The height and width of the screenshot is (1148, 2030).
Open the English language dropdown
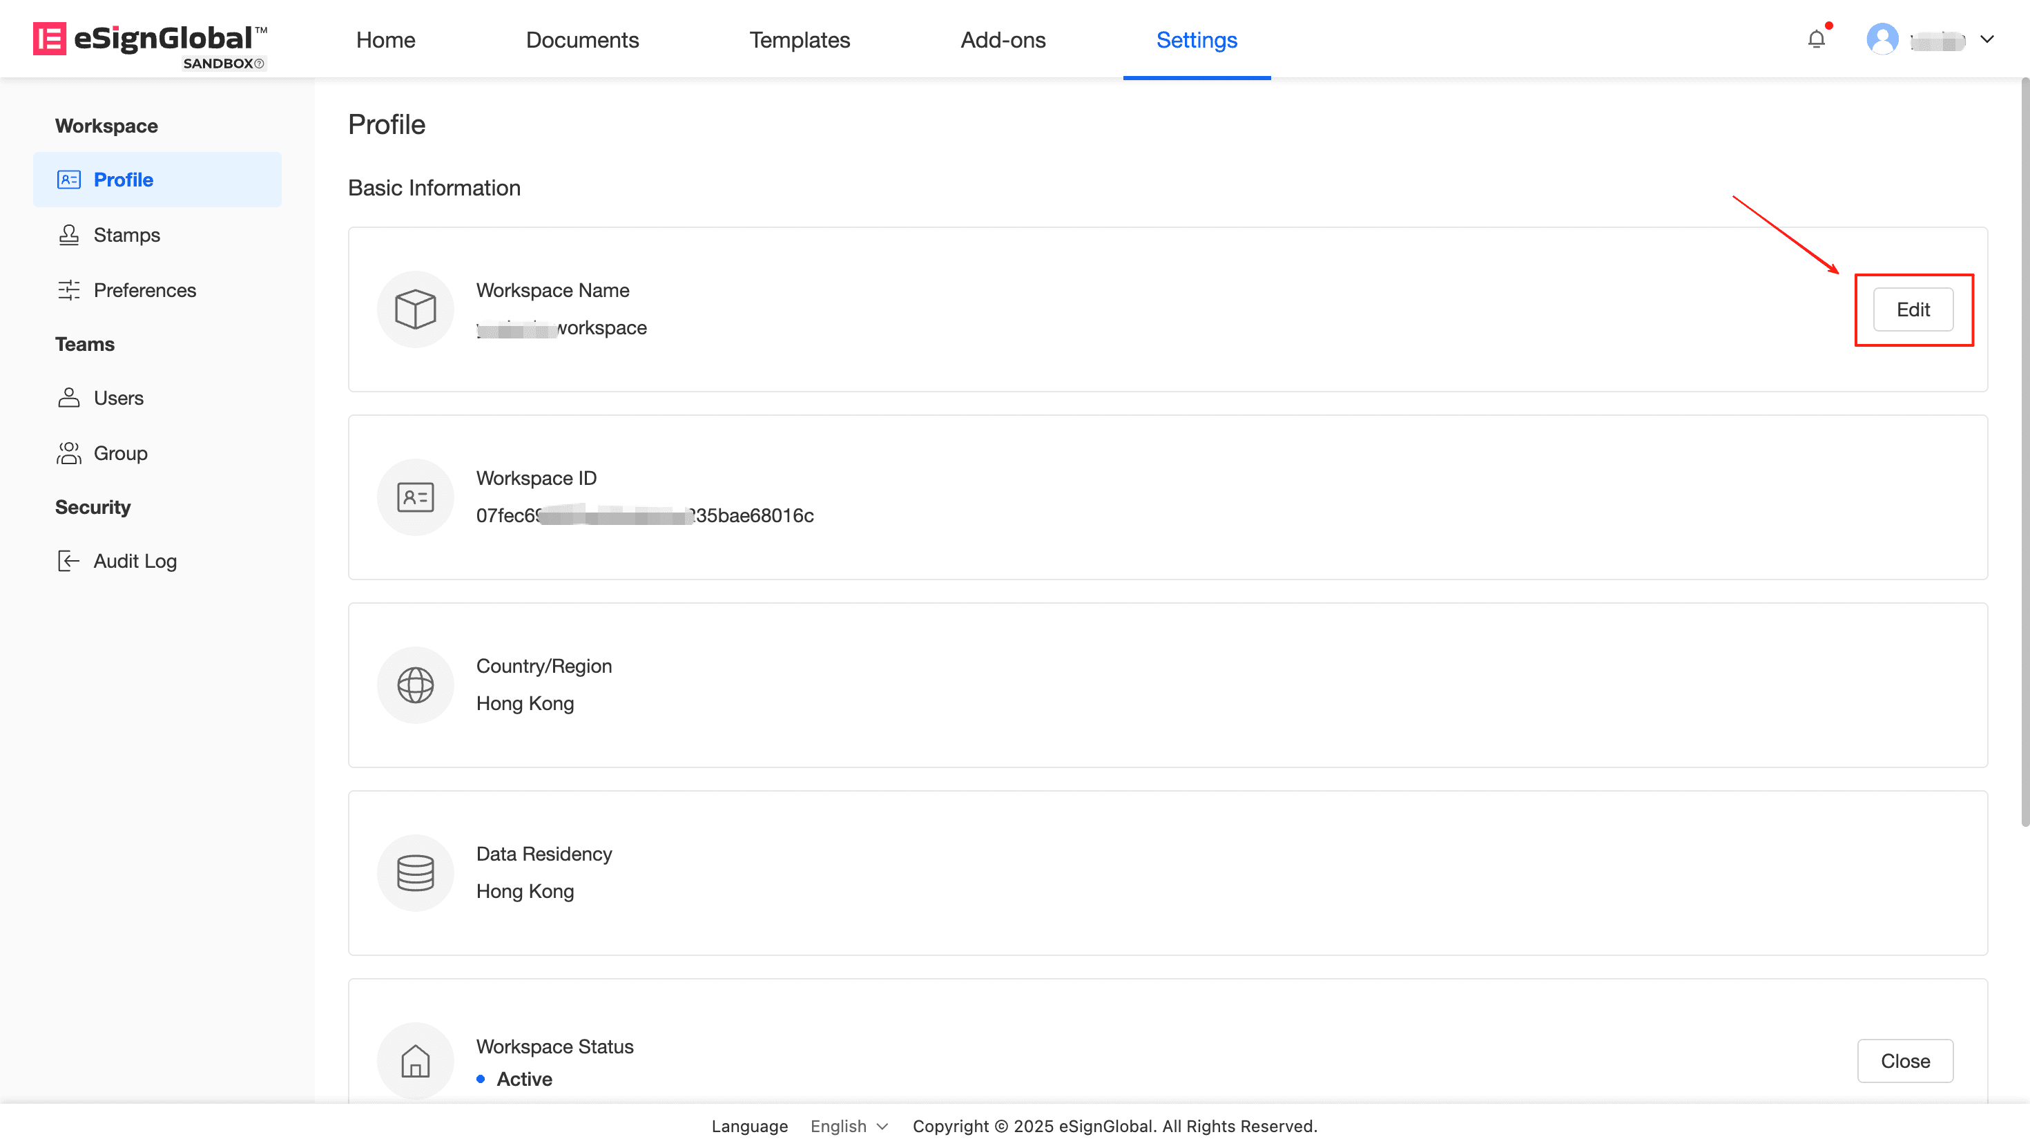[849, 1126]
